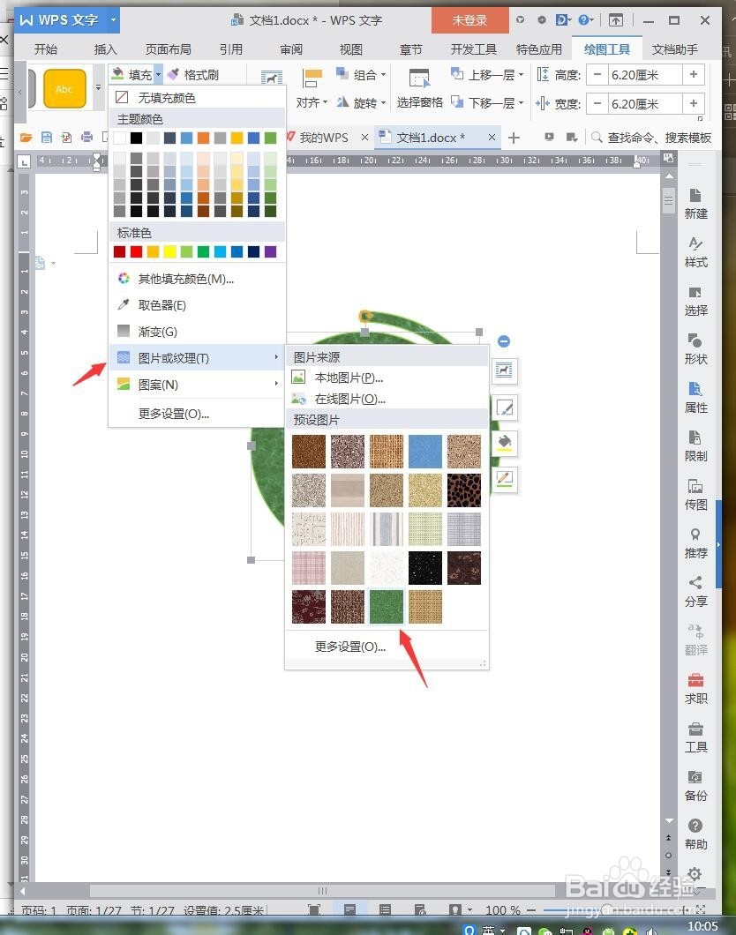Switch to the 我的WPS document tab
Viewport: 736px width, 935px height.
coord(324,138)
